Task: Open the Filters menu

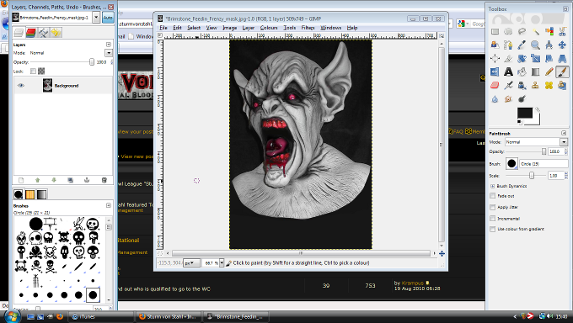Action: pyautogui.click(x=308, y=28)
